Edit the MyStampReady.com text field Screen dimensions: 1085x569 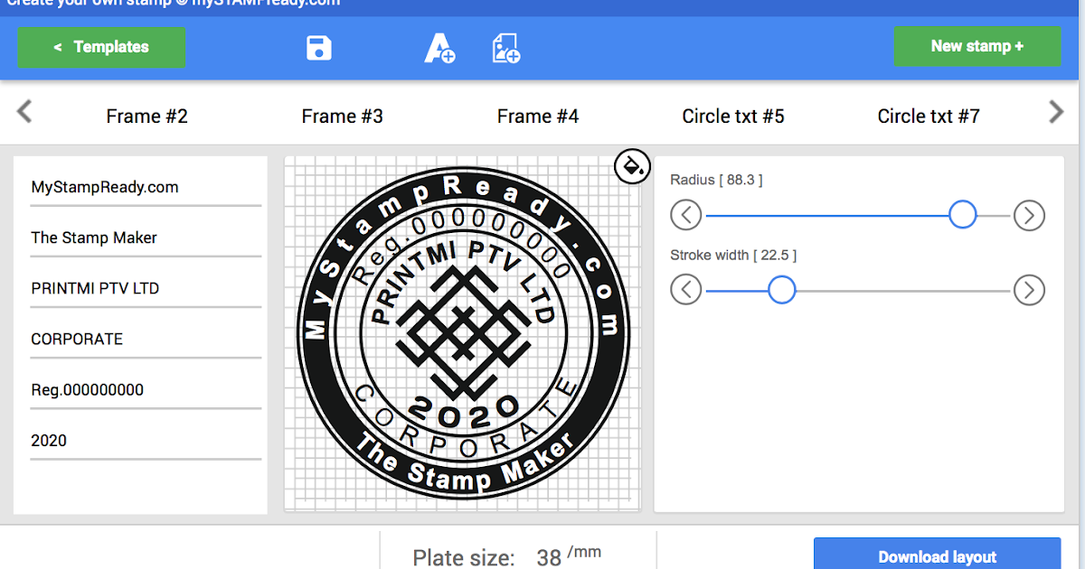(146, 188)
